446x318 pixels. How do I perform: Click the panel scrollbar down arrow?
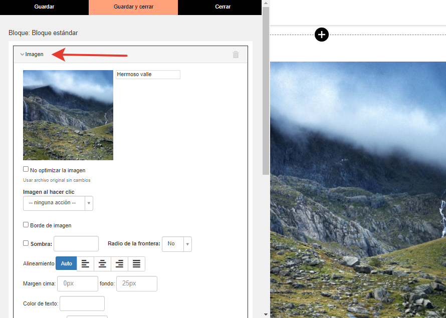(x=266, y=314)
